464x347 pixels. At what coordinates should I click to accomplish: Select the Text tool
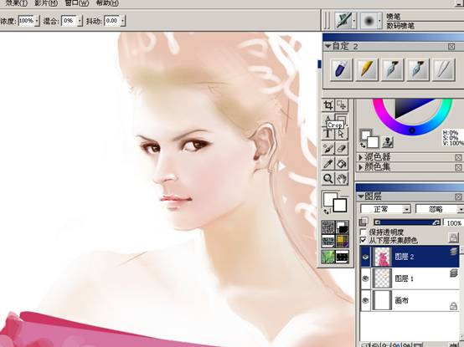point(327,134)
